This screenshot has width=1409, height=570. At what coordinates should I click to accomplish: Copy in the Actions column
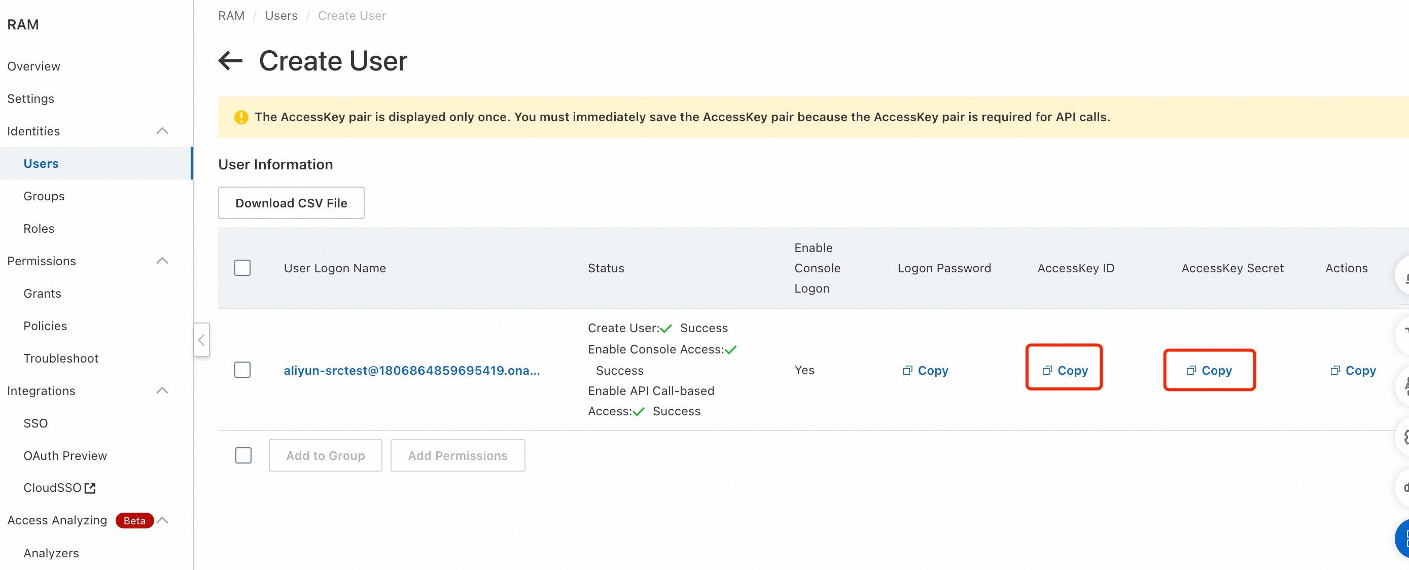pyautogui.click(x=1353, y=370)
